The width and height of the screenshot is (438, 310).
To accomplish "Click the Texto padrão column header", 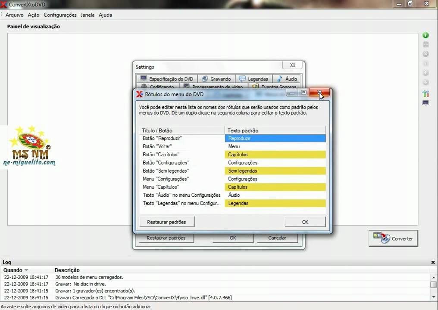I will (x=275, y=130).
